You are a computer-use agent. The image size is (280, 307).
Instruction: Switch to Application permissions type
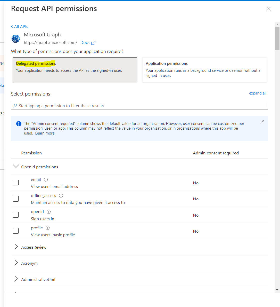point(204,70)
